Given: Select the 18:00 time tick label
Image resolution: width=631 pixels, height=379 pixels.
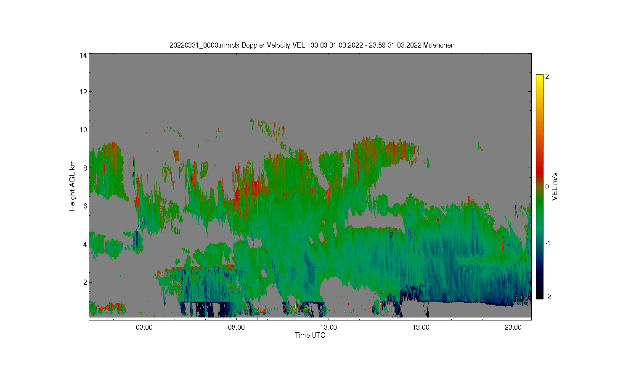Looking at the screenshot, I should tap(421, 327).
